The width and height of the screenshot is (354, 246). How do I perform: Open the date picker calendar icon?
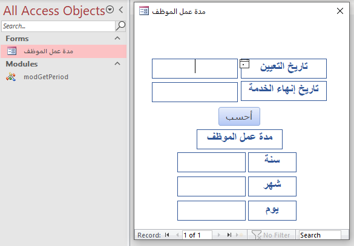click(x=244, y=64)
